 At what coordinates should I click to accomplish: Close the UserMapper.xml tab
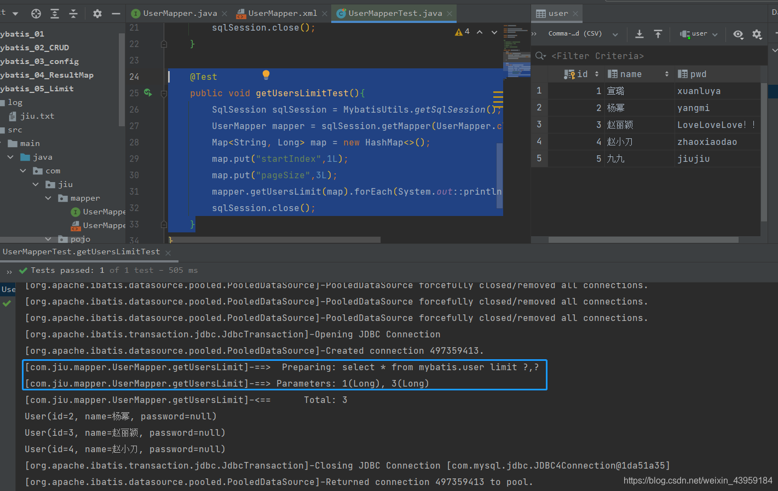(325, 14)
